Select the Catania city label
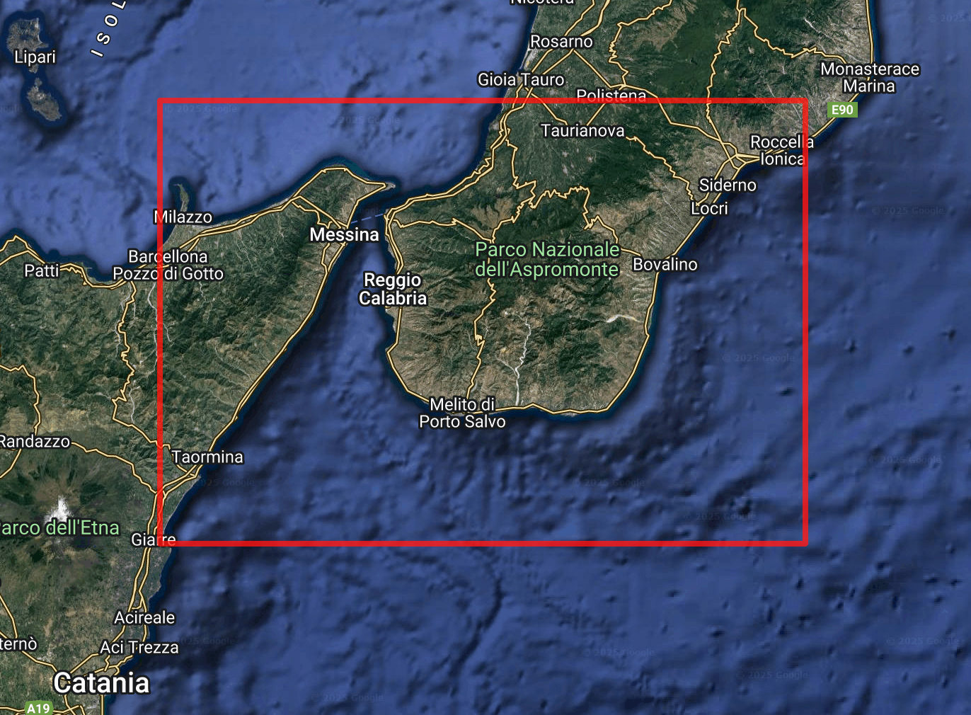The height and width of the screenshot is (715, 971). coord(101,683)
